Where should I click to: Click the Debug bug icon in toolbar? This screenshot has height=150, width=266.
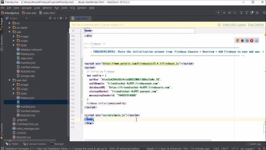(229, 13)
